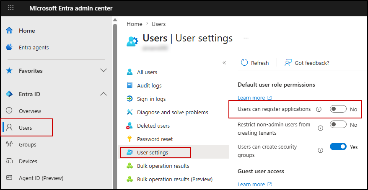Click the Audit logs book icon

(x=130, y=85)
